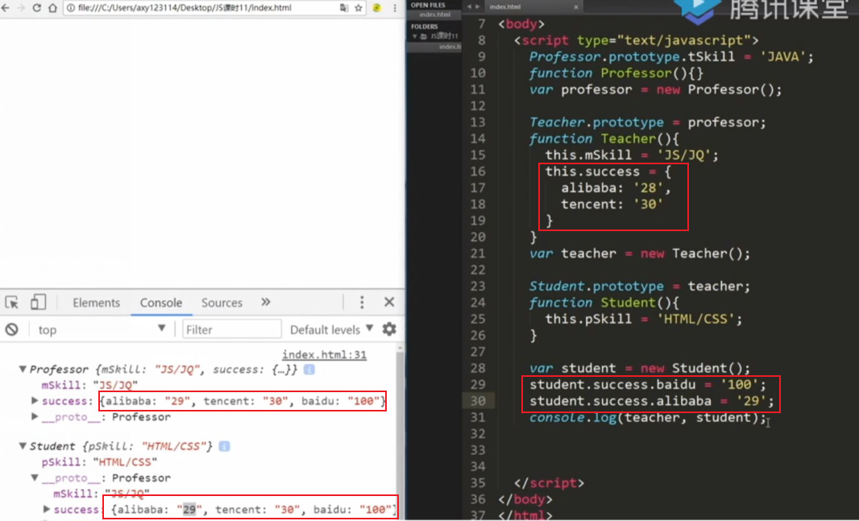Viewport: 859px width, 521px height.
Task: Place cursor on "var teacher = new Teacher();"
Action: [640, 254]
